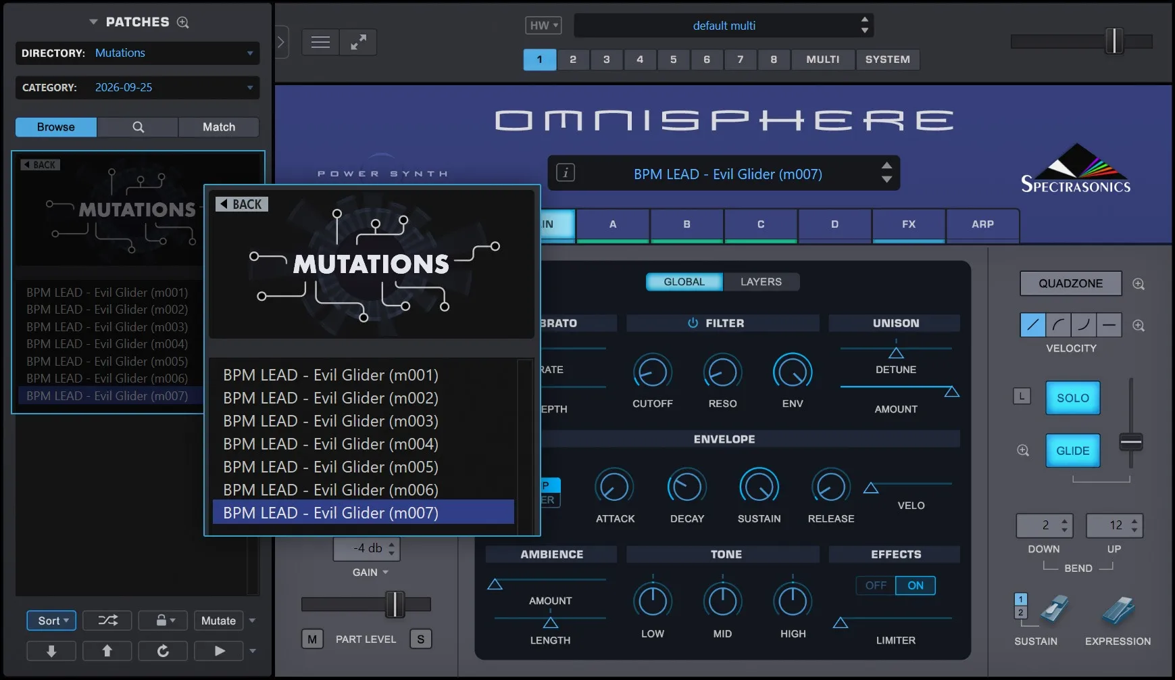Open the default multi selector
This screenshot has height=680, width=1175.
(724, 26)
